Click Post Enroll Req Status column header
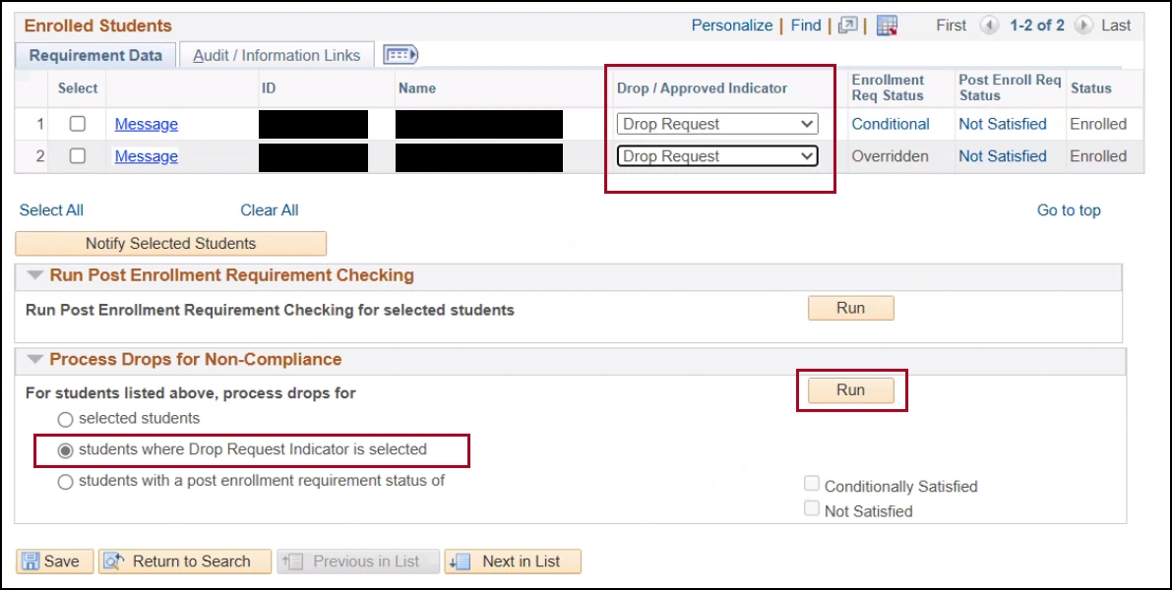This screenshot has width=1172, height=590. (x=1010, y=88)
